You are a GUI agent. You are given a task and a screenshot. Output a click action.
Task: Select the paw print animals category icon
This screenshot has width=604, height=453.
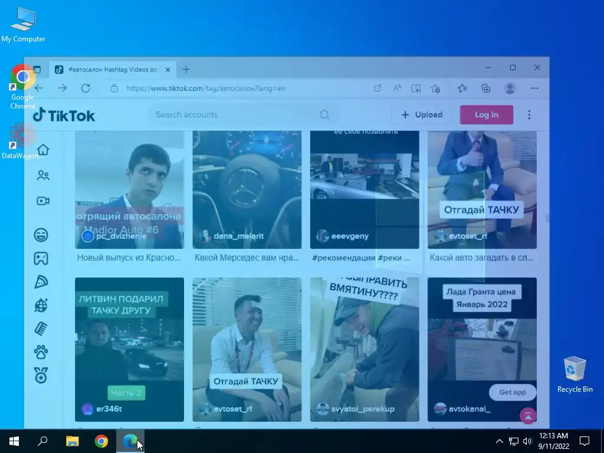click(41, 352)
